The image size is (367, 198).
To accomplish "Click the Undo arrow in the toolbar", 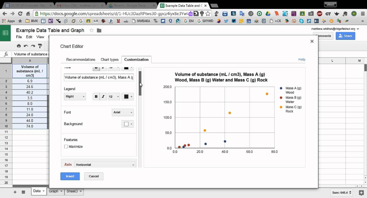I will coord(26,46).
